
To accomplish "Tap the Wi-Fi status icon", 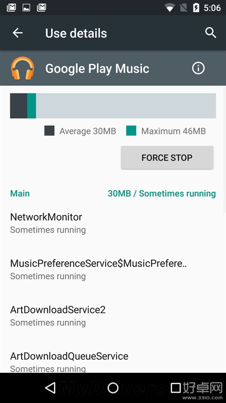I will coord(170,7).
